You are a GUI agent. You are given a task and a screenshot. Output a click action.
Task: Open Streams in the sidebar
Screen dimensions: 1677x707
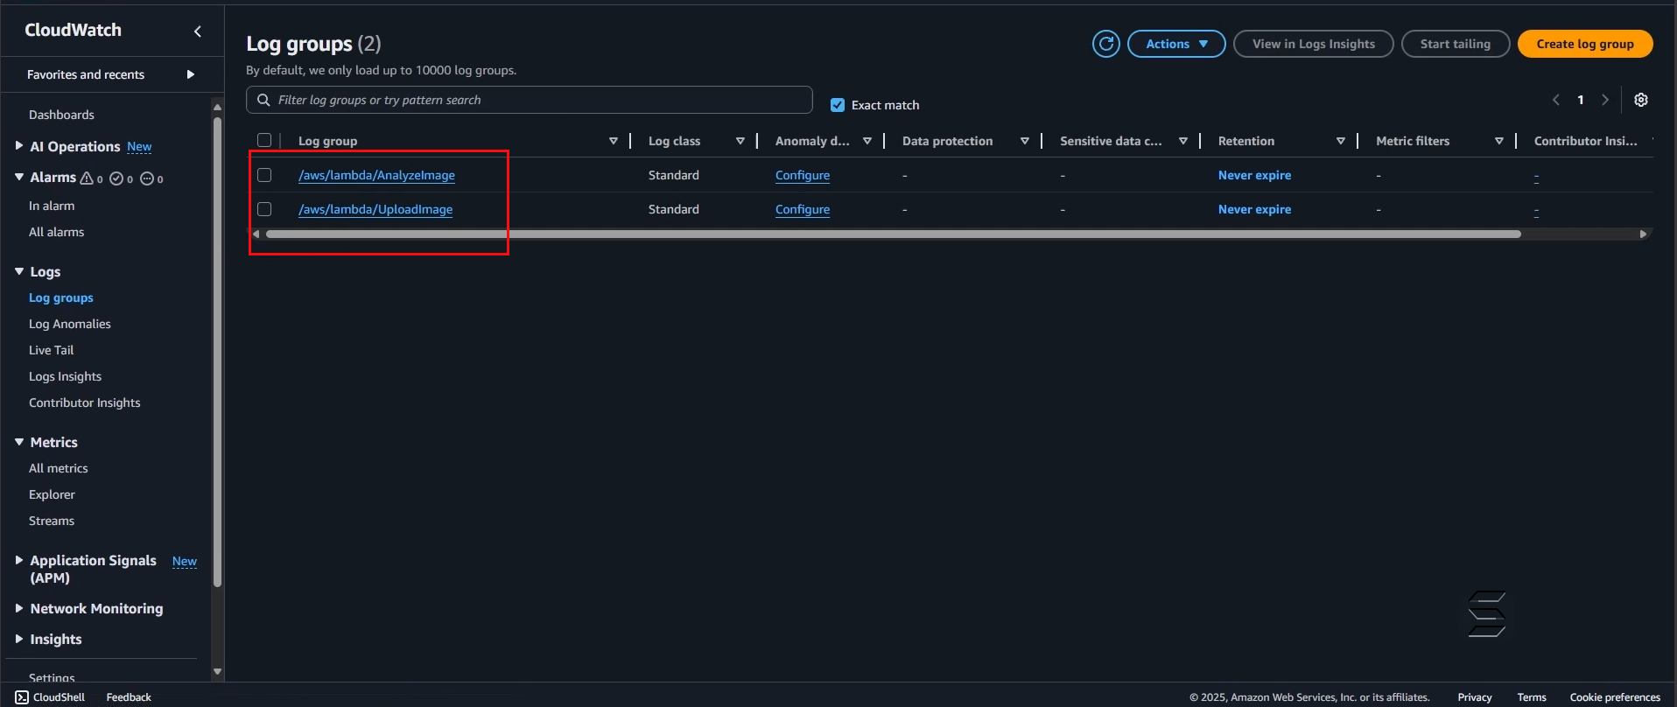coord(52,521)
